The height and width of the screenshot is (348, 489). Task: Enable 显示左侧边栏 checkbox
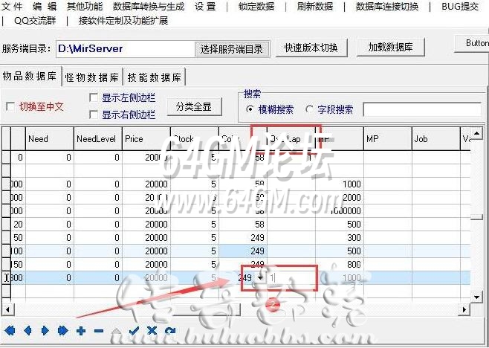[94, 97]
